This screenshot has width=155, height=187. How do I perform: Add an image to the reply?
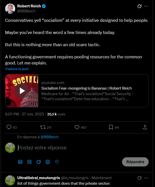point(20,162)
